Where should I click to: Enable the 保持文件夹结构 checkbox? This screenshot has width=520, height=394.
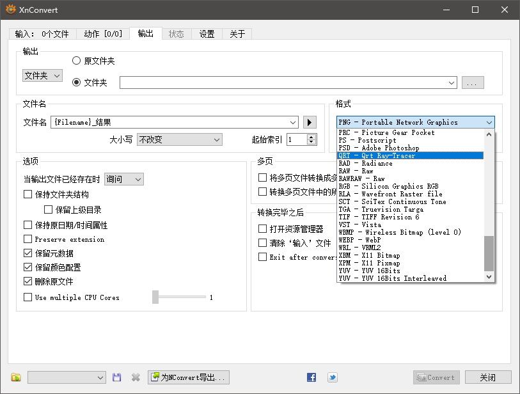28,194
